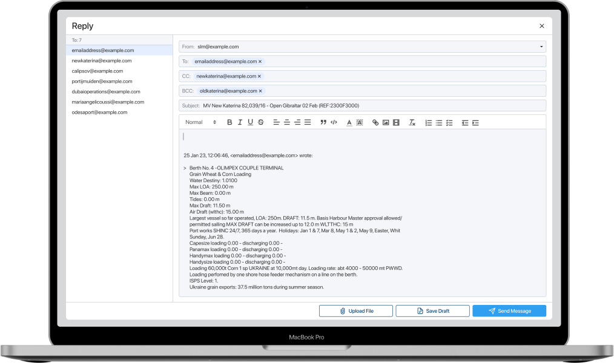Click the 'Water Destiny: 1.0100' line
Screen dimensions: 614x363
213,180
